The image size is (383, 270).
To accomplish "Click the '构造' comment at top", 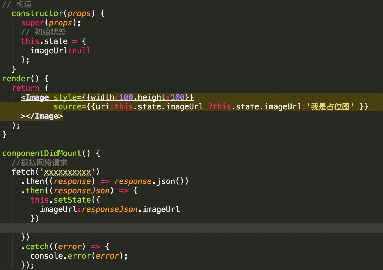I will coord(24,4).
